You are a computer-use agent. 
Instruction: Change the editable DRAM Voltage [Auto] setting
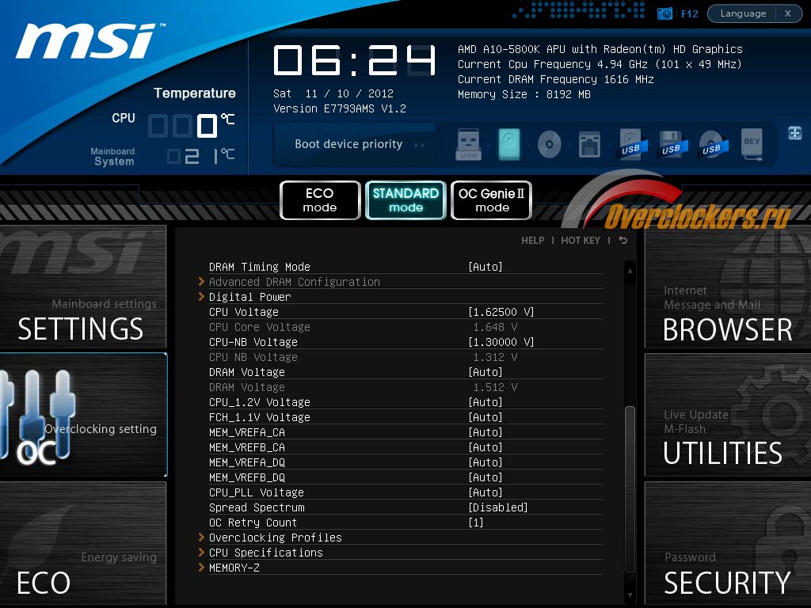(x=485, y=372)
